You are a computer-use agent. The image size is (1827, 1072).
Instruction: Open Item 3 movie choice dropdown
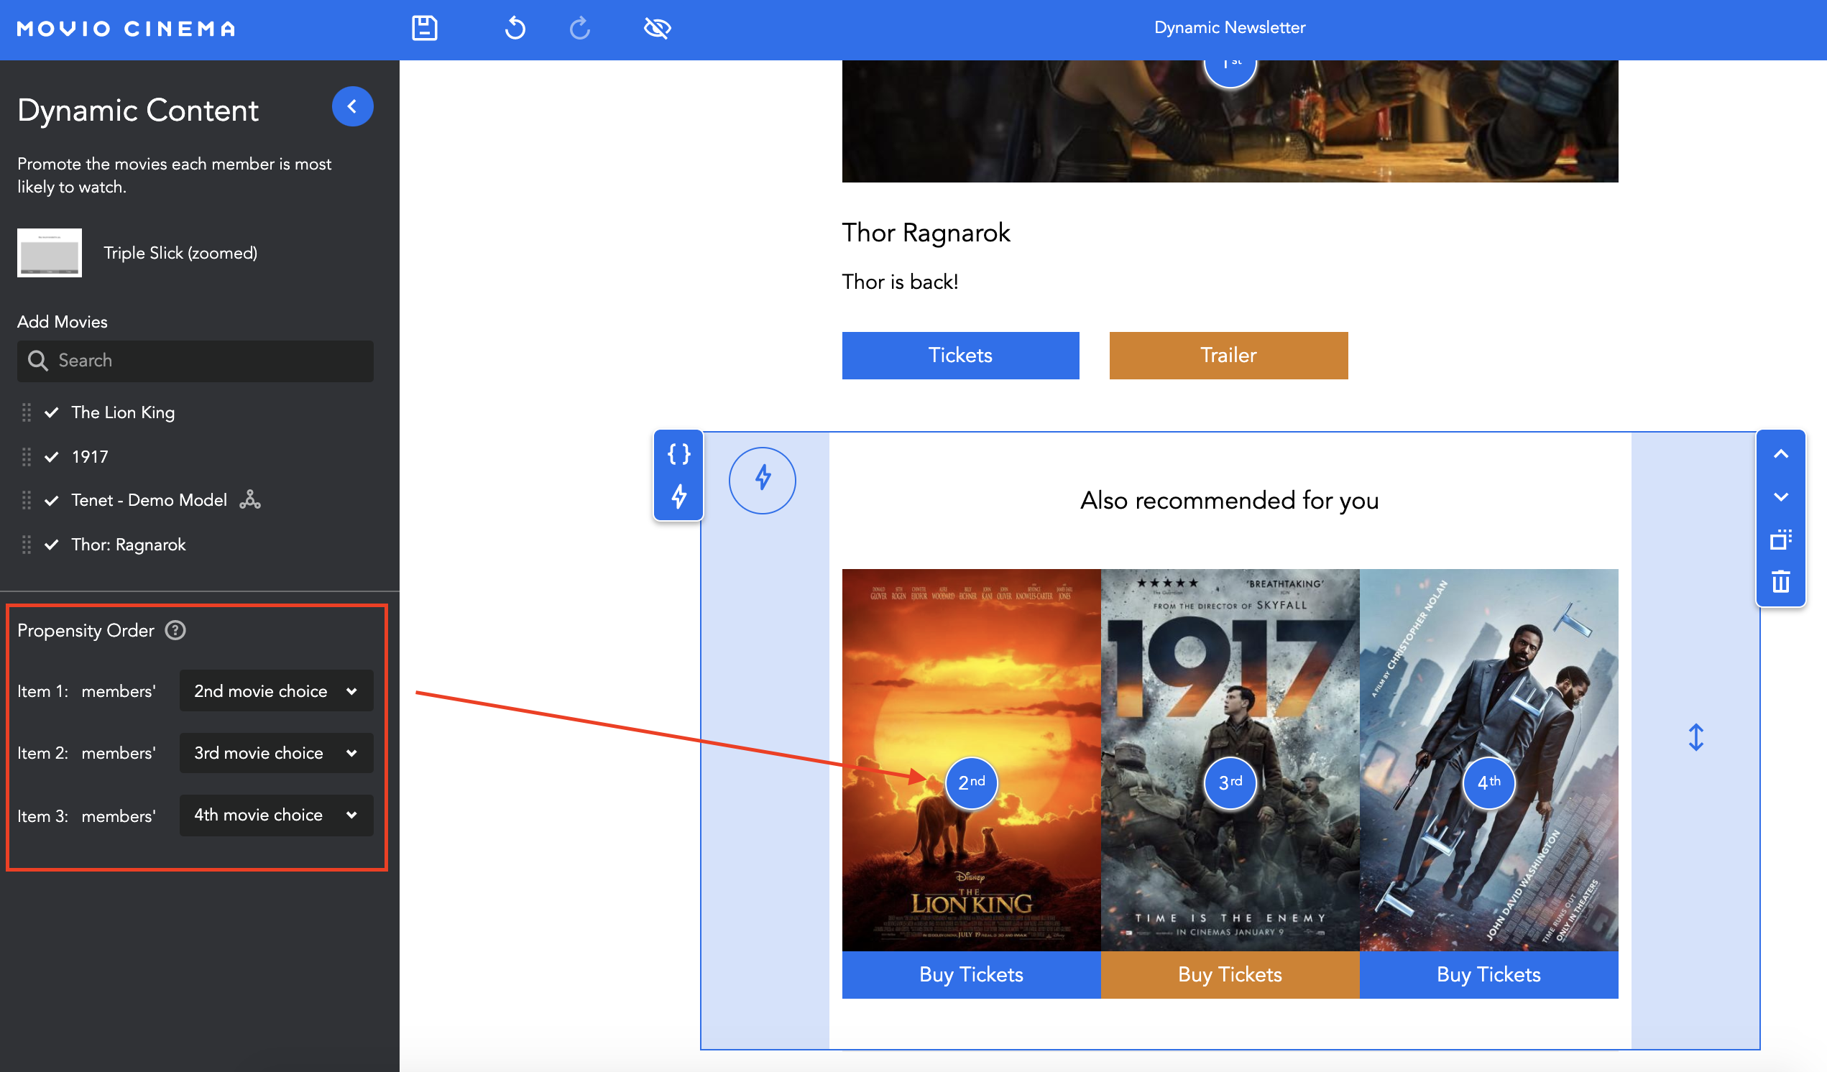276,815
